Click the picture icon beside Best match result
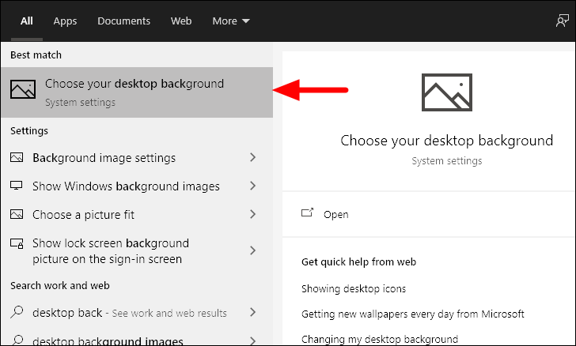Screen dimensions: 576x346 pyautogui.click(x=23, y=89)
